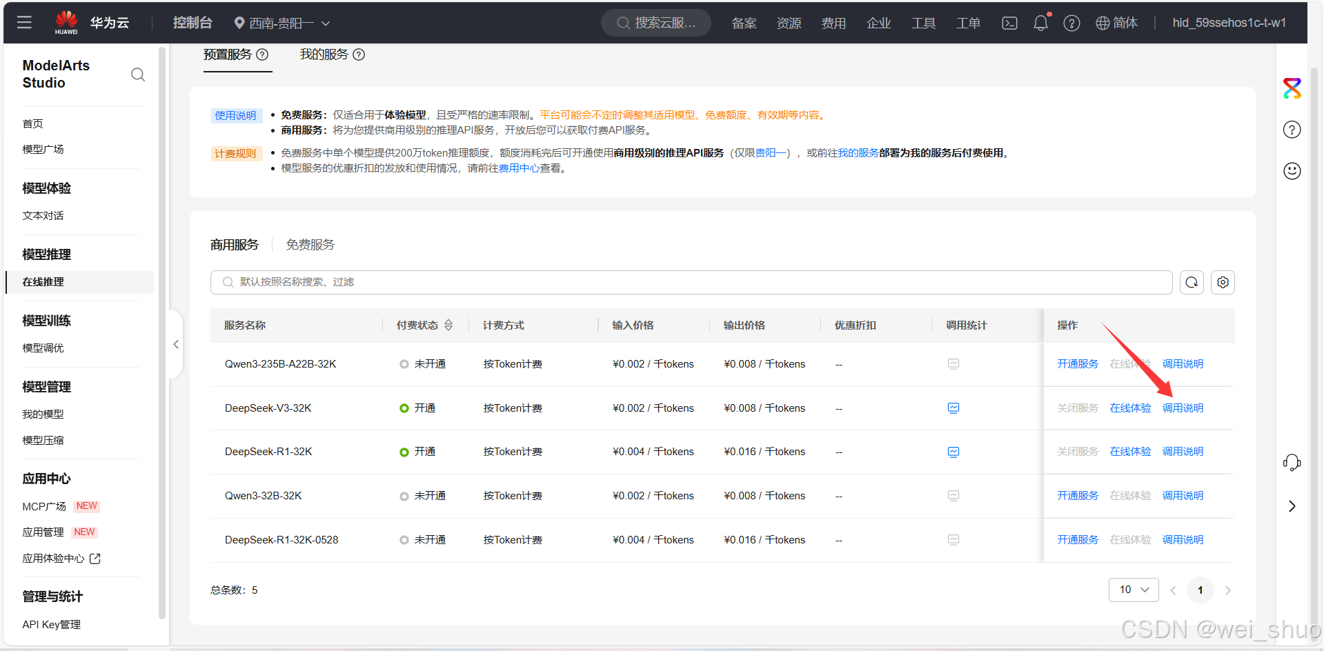1324x651 pixels.
Task: Open 应用体验中心 external link
Action: pos(61,559)
